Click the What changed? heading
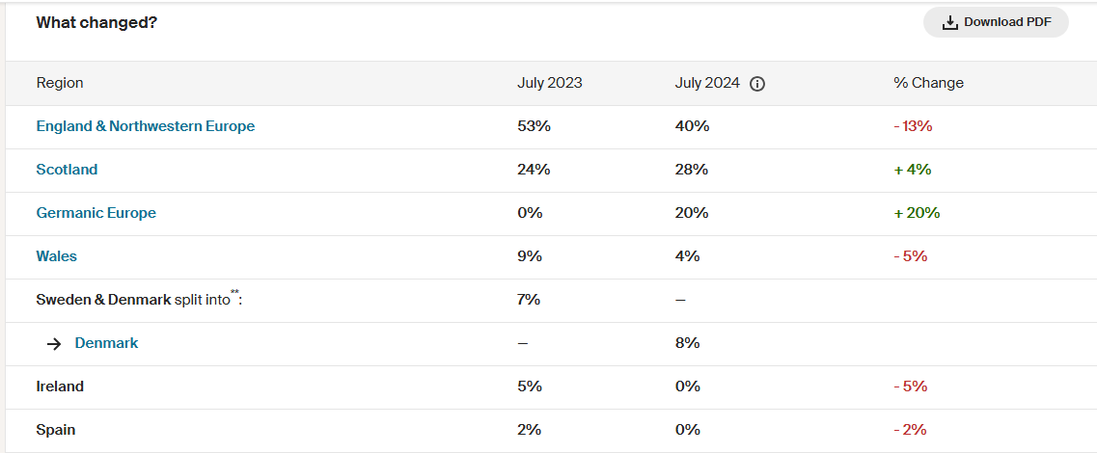The height and width of the screenshot is (453, 1097). click(x=96, y=22)
